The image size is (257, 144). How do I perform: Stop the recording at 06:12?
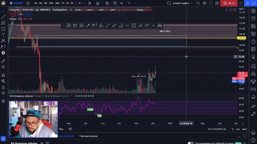(229, 3)
